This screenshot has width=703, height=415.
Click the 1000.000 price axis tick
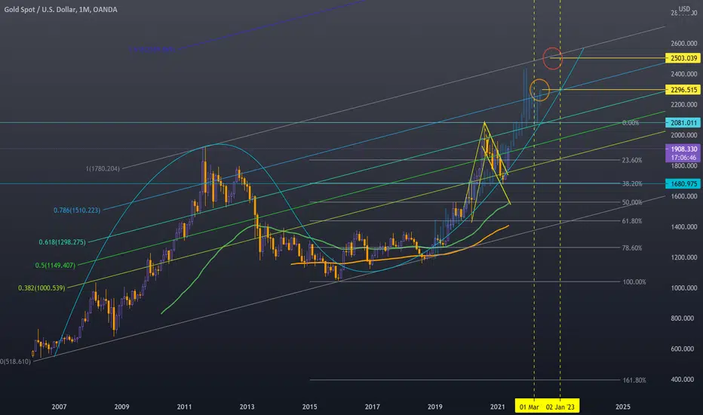684,288
